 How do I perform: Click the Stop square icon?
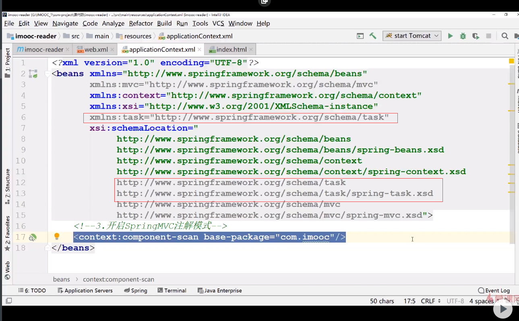point(489,36)
